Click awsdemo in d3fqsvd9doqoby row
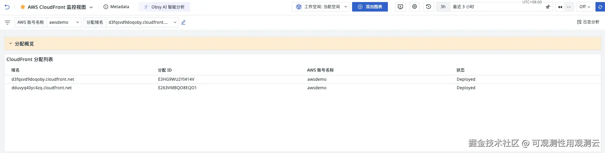This screenshot has width=605, height=153. tap(317, 79)
